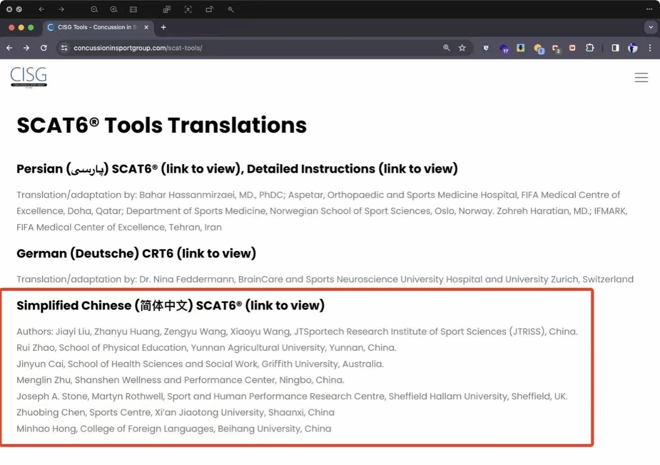The image size is (660, 465).
Task: Open the Extensions puzzle piece icon
Action: point(590,48)
